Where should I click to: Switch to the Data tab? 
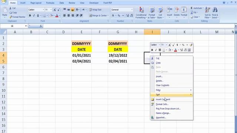coord(61,3)
